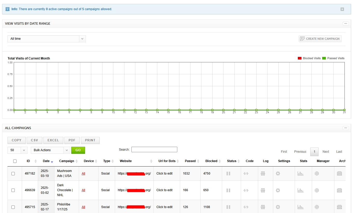Go to Next page in pagination
The height and width of the screenshot is (213, 352).
tap(326, 152)
